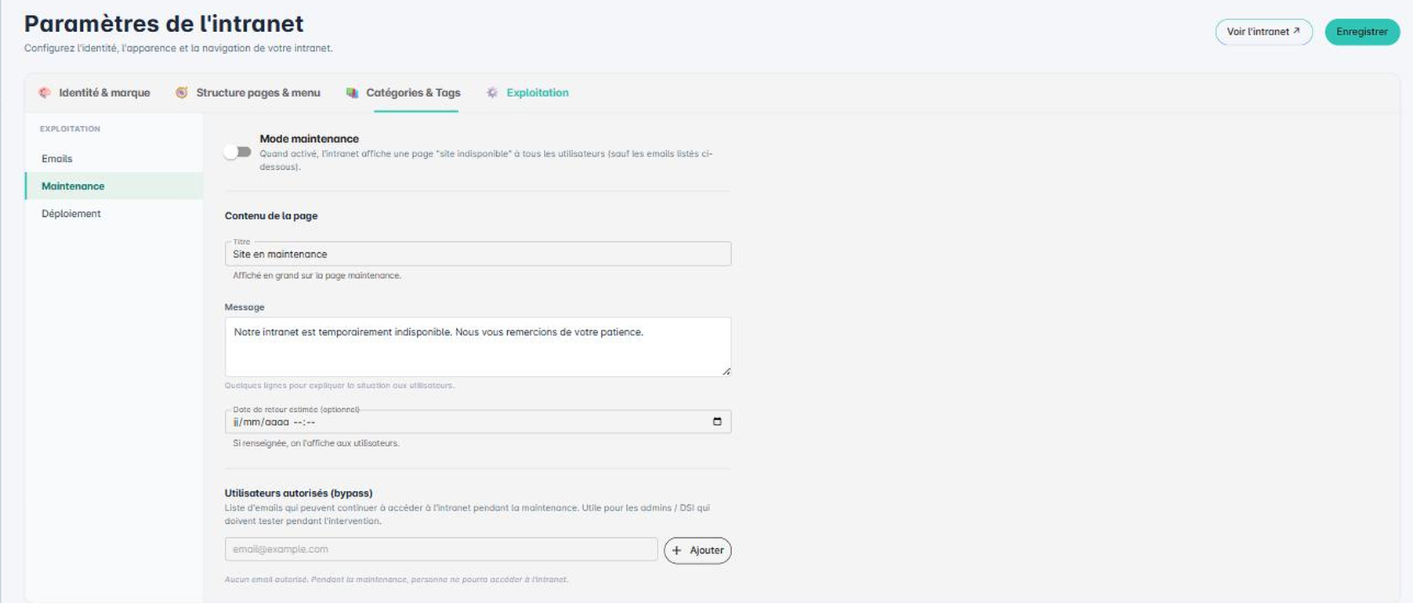1413x603 pixels.
Task: Click the Utilisateurs autorisés (bypass) heading
Action: [x=299, y=493]
